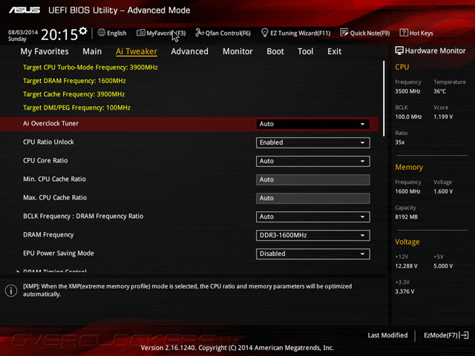Click the EZ Tuning lightbulb icon
Viewport: 475px width, 356px height.
tap(264, 33)
